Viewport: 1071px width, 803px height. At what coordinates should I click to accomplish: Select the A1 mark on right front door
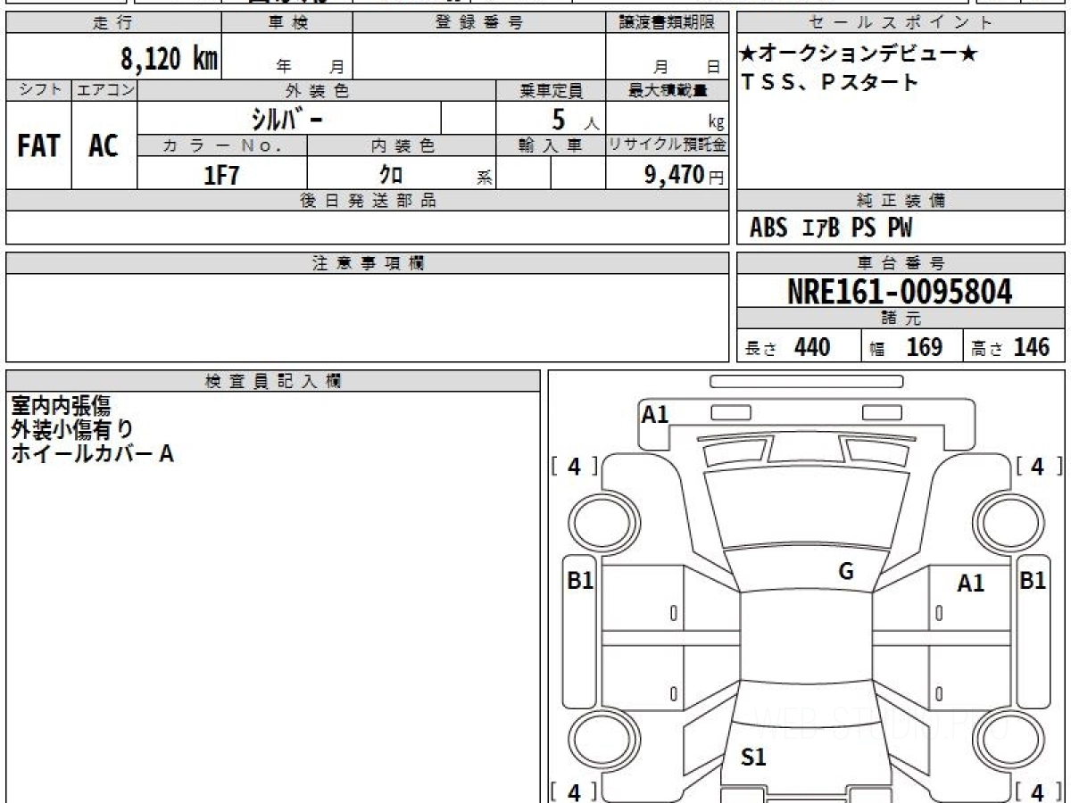click(x=970, y=584)
